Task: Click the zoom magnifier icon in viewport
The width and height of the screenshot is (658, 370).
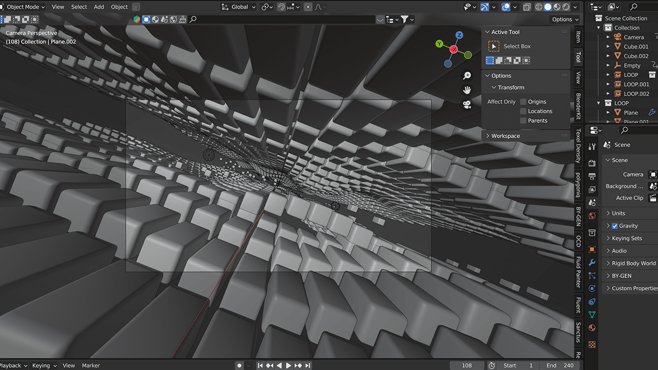Action: click(467, 76)
